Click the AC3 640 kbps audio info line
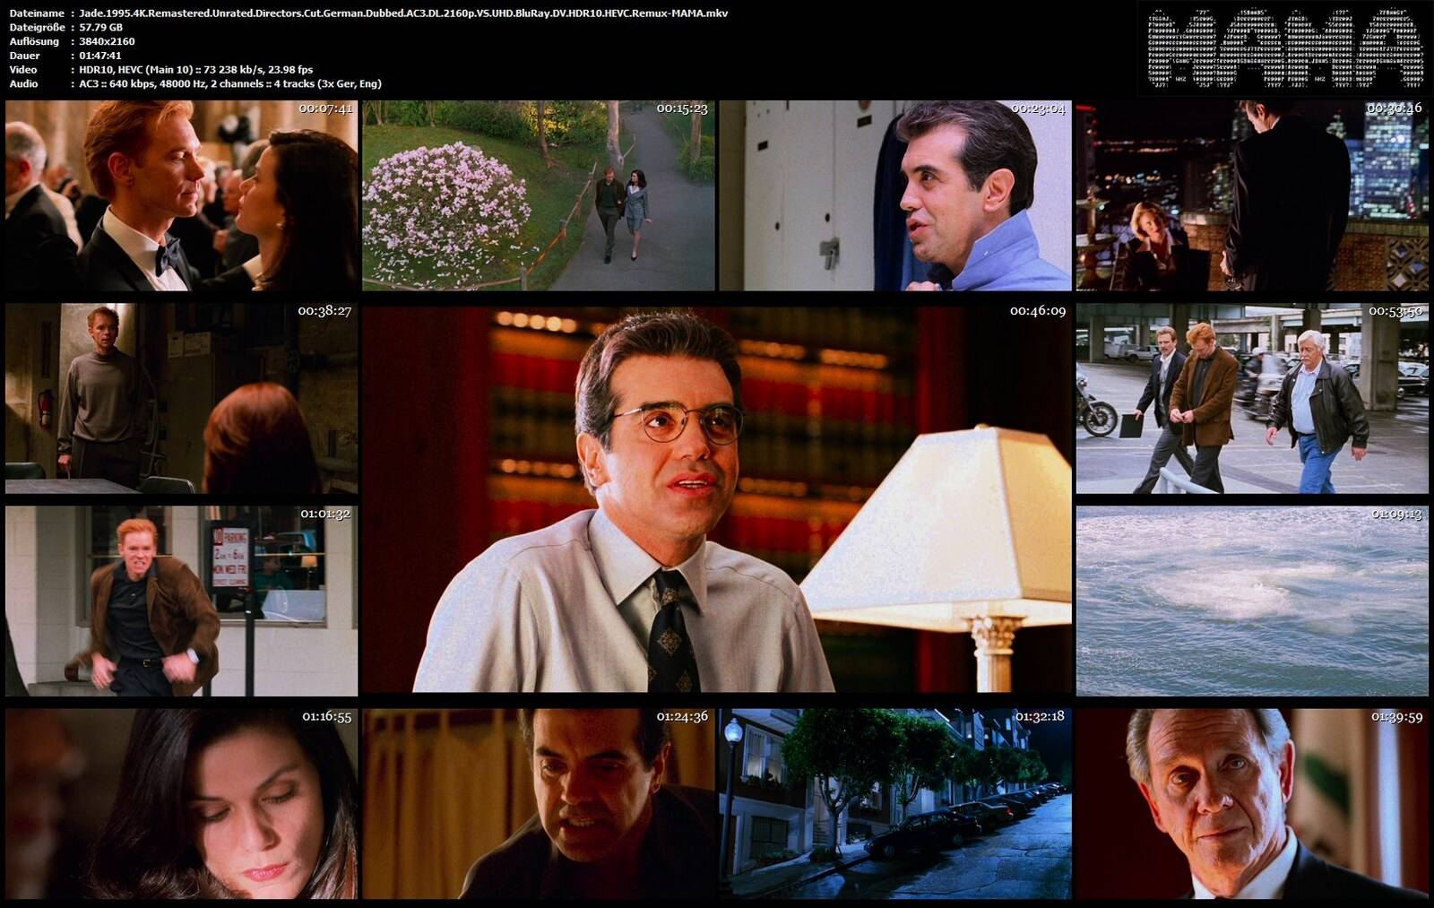 pyautogui.click(x=230, y=83)
